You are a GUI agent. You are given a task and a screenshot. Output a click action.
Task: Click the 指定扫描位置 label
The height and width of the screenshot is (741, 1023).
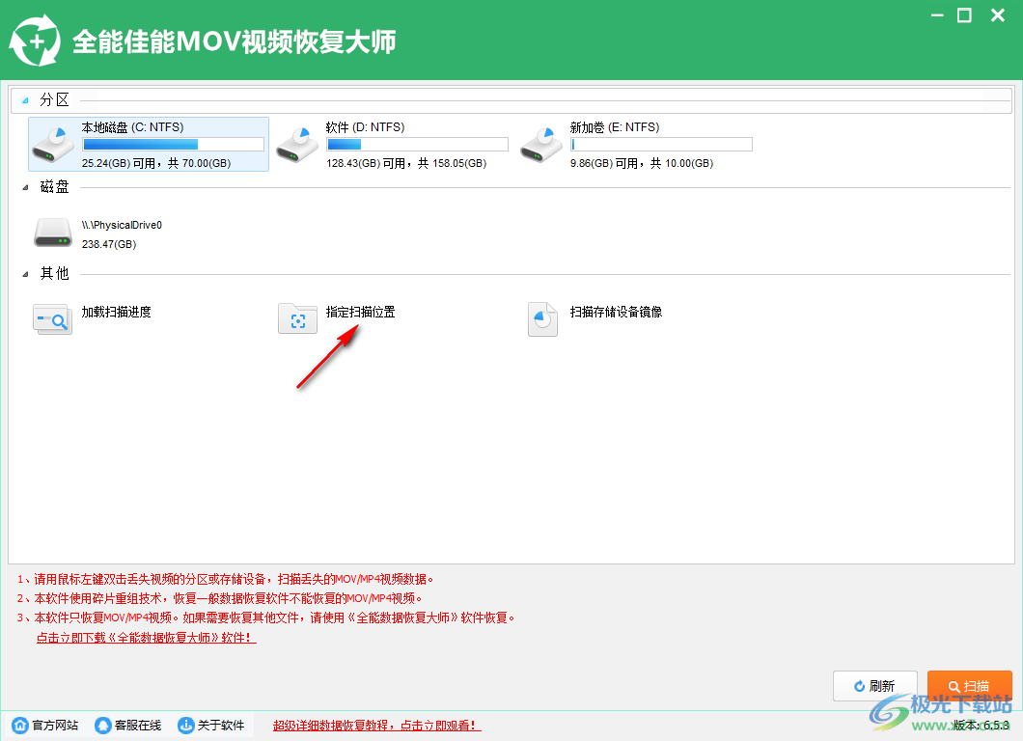point(361,312)
